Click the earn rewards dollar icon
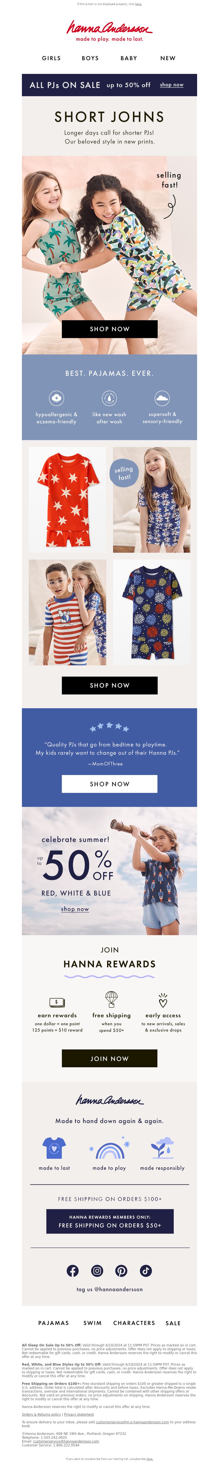Screen dimensions: 219x1467 point(57,1001)
